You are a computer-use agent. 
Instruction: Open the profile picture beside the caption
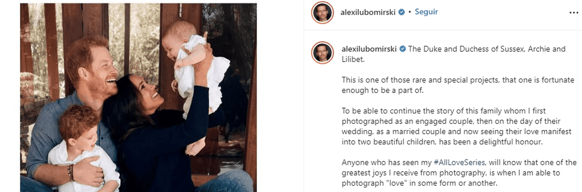323,52
